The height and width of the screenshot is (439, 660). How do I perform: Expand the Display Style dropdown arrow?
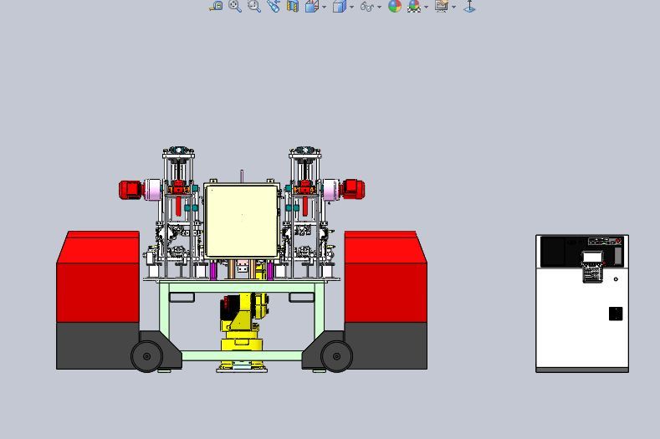tap(351, 7)
